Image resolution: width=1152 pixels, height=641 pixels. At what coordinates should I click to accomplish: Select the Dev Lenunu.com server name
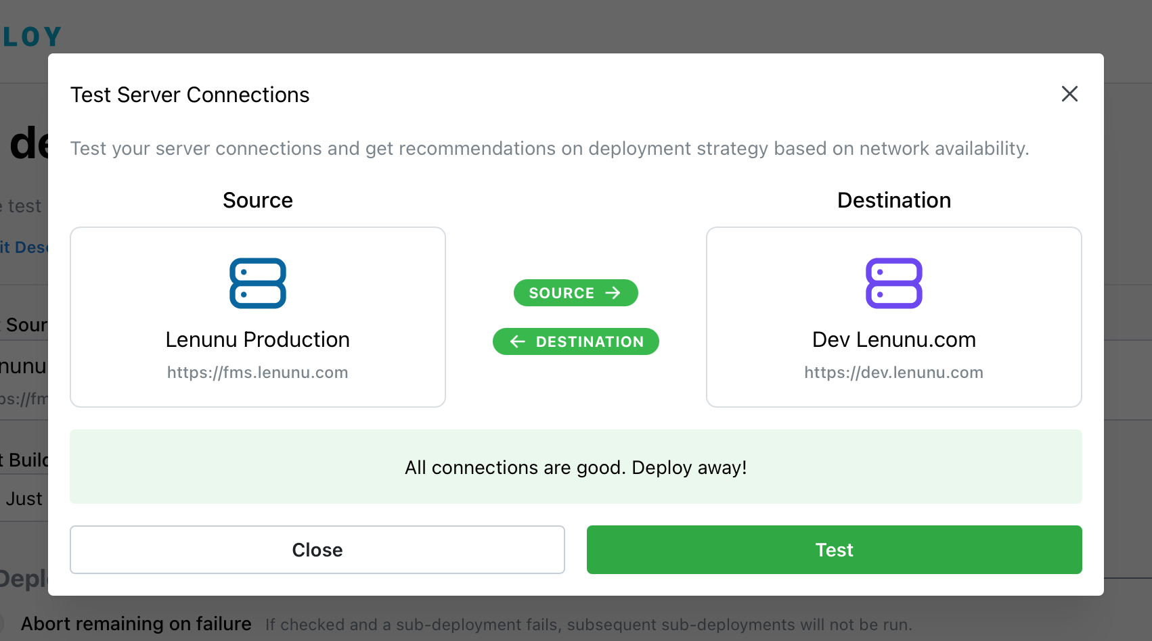click(x=894, y=339)
